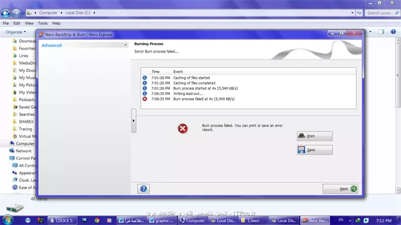Open the address bar history dropdown
Screen dimensions: 401x225
click(353, 13)
